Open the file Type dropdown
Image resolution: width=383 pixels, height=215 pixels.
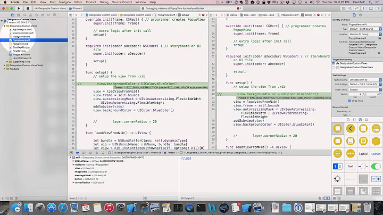click(x=365, y=29)
